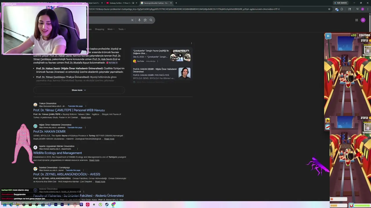Click the İstanbul Üniversitesi-Cerrahpaşa favicon
This screenshot has width=371, height=208.
[35, 169]
